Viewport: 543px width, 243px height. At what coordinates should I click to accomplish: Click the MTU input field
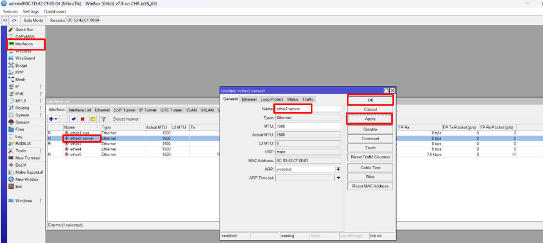point(308,126)
